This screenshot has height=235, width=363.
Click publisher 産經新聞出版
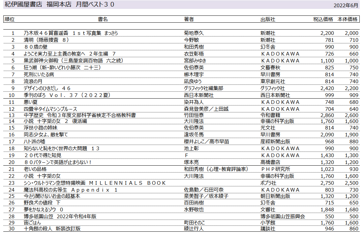point(275,141)
